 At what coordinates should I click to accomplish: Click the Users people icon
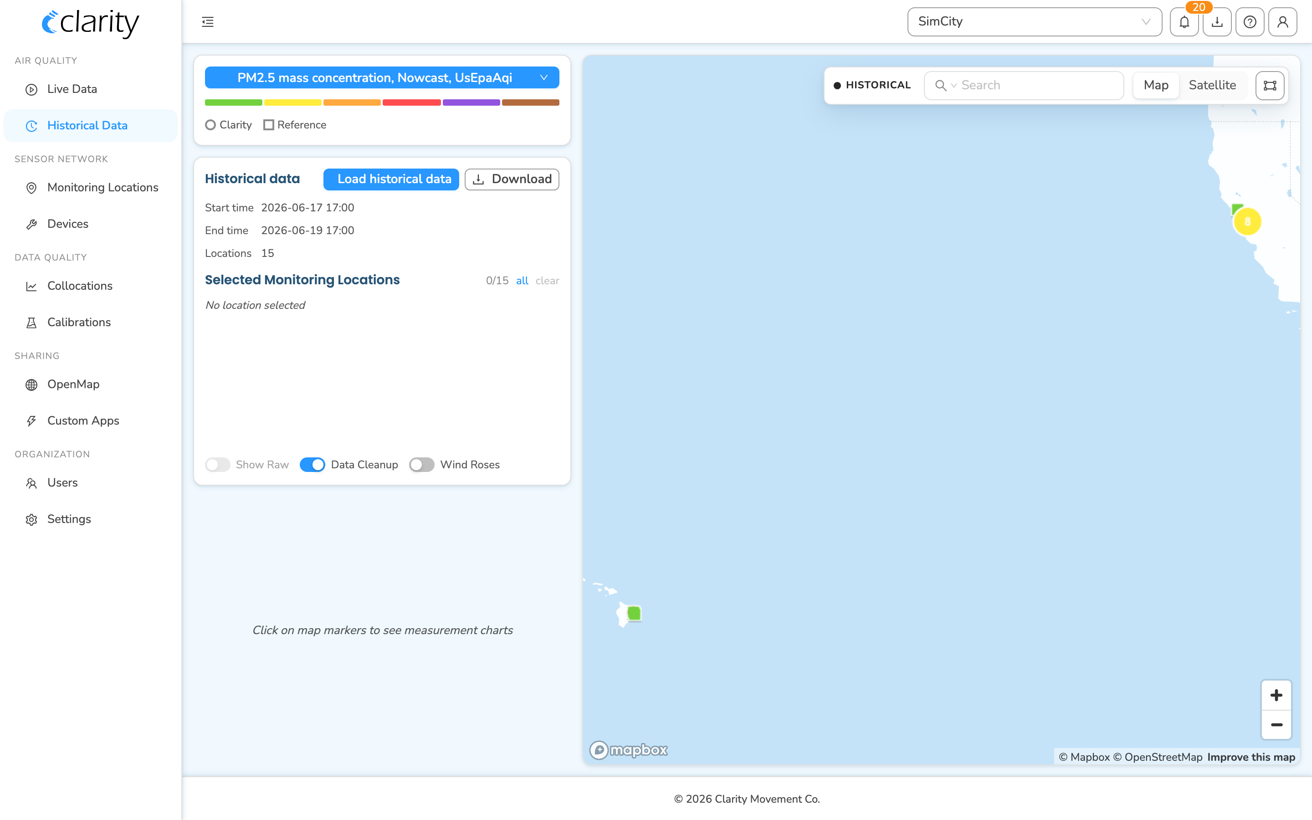[x=31, y=483]
